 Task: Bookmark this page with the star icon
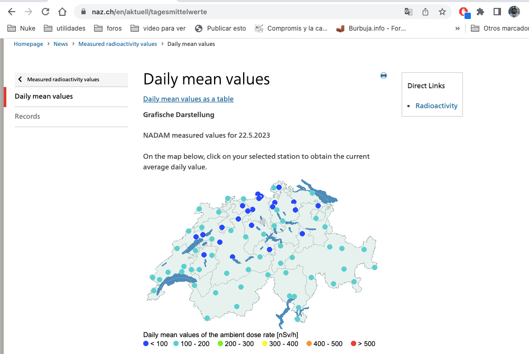(x=442, y=12)
